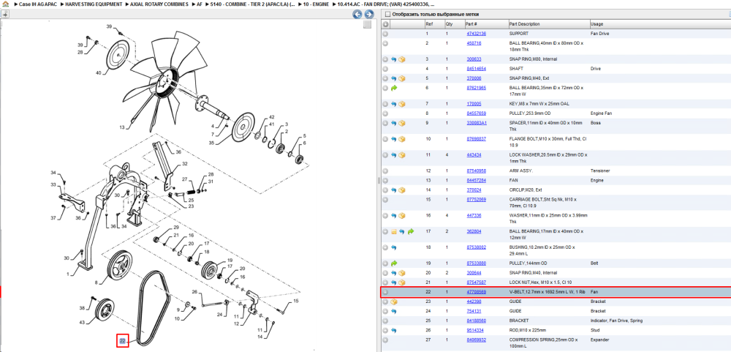Click blue return arrow for ROD ref 26
The height and width of the screenshot is (352, 731).
click(x=393, y=330)
